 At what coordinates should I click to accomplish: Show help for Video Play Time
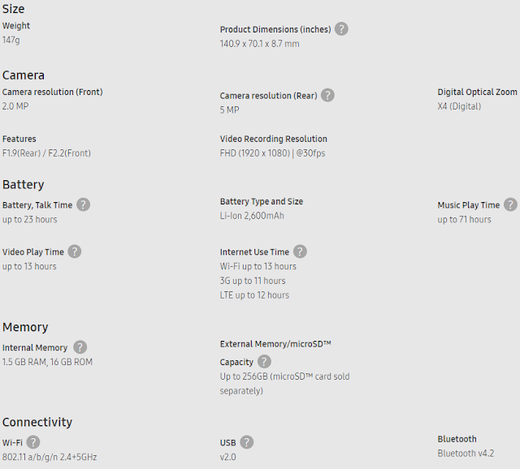pos(74,252)
